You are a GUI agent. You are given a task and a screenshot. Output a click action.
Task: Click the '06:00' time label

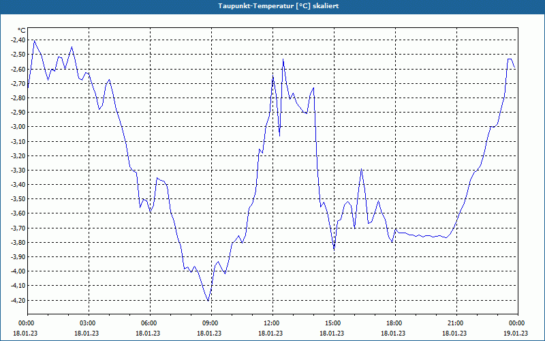(150, 323)
